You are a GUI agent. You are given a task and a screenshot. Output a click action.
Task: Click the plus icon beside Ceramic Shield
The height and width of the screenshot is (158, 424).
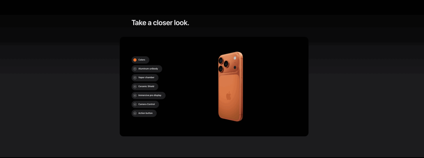(x=135, y=87)
